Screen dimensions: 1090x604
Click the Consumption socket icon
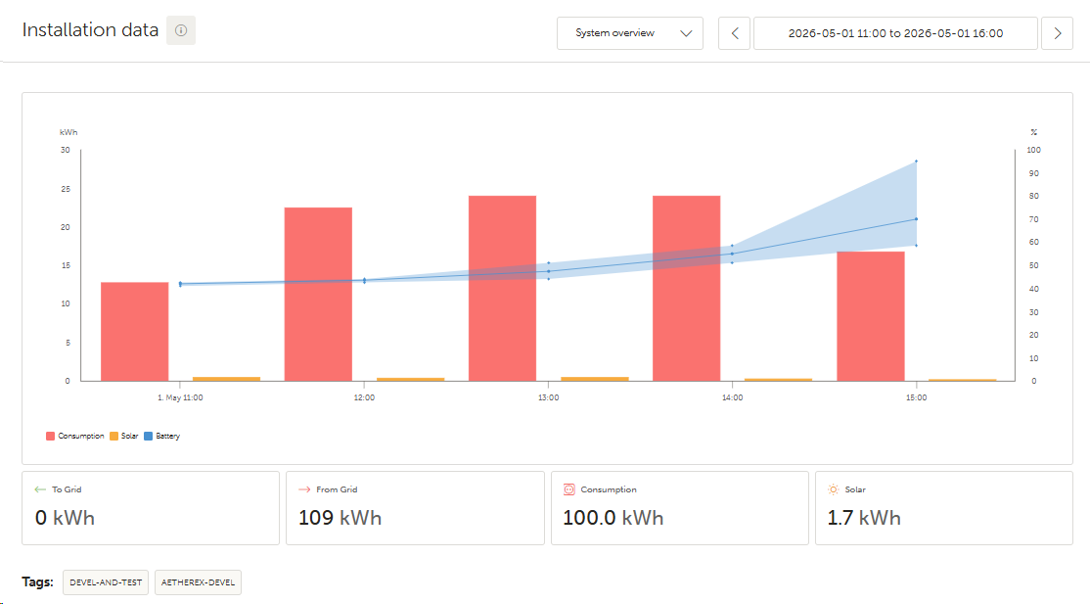click(x=568, y=489)
